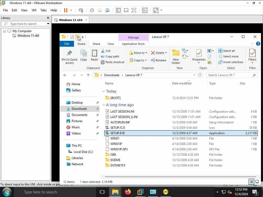Open the Move to dropdown
263x197 pixels.
coord(138,53)
